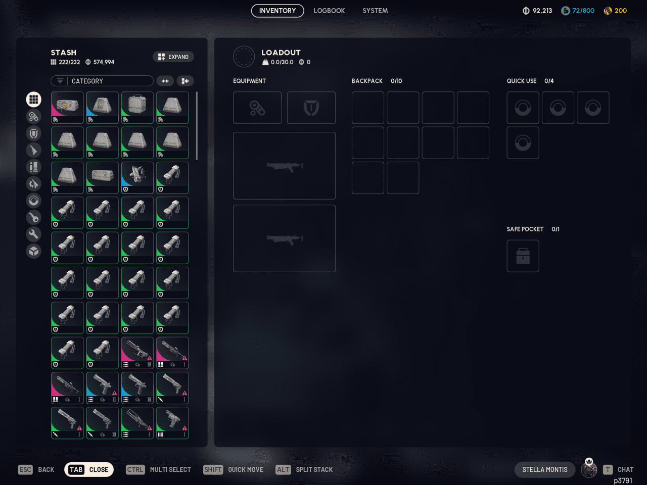Open the CATEGORY sort dropdown
Viewport: 647px width, 485px height.
[x=102, y=81]
